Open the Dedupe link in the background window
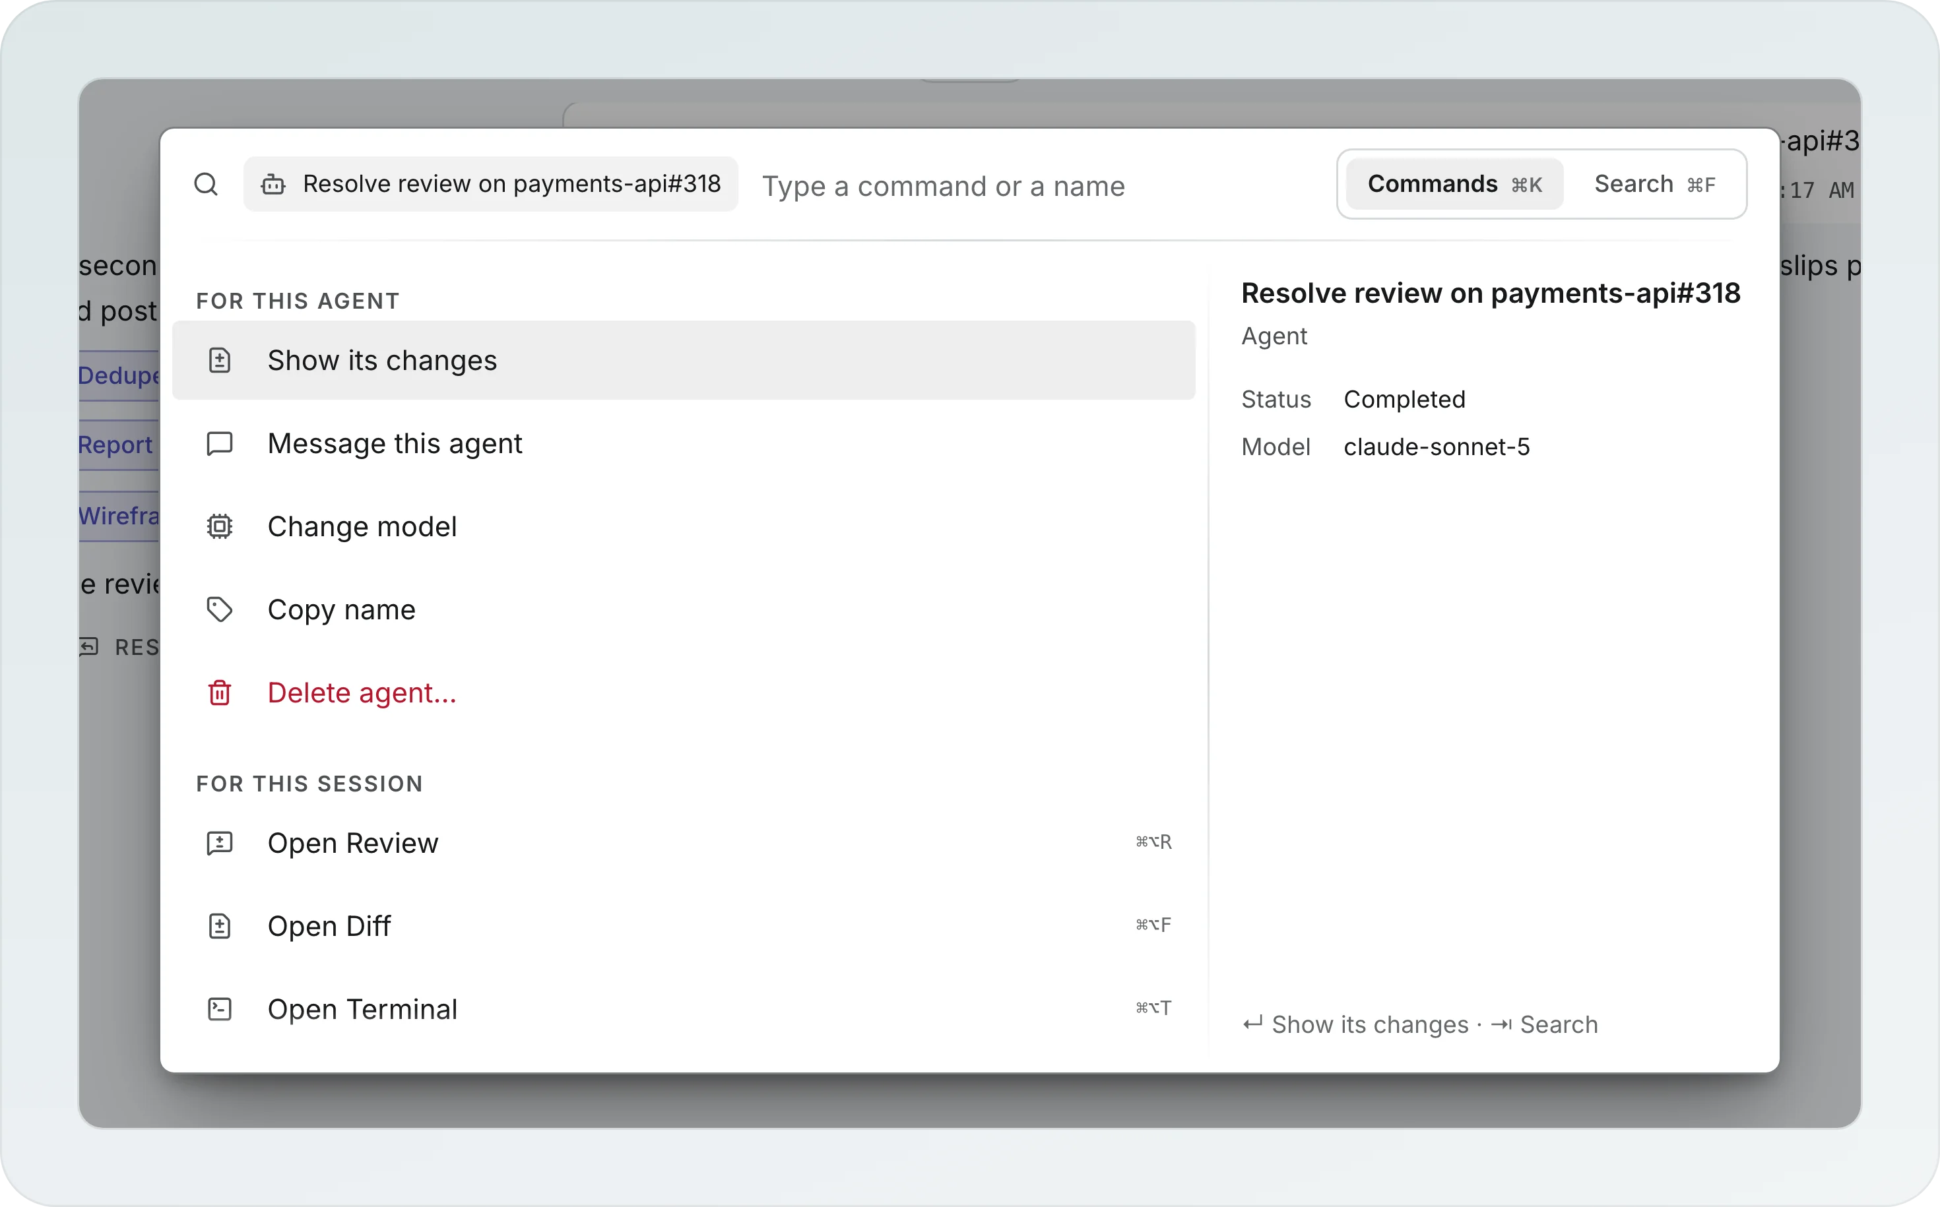Screen dimensions: 1940x1207 (118, 375)
